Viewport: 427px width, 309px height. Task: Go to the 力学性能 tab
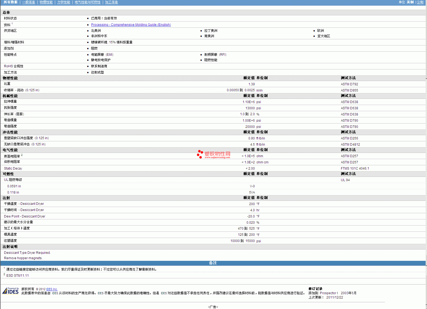point(63,2)
